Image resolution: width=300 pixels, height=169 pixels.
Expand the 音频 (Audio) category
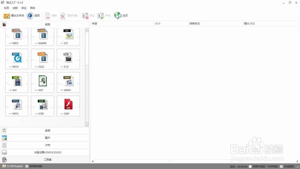tap(45, 131)
